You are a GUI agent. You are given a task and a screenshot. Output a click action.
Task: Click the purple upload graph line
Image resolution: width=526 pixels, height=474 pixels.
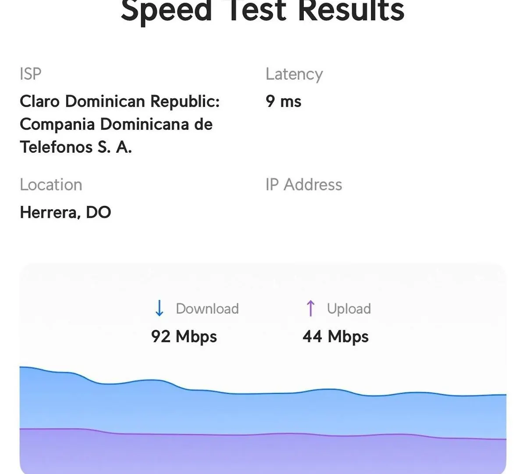(x=263, y=434)
